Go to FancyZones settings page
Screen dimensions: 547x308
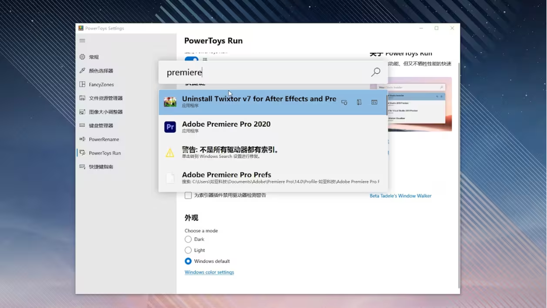(x=101, y=85)
